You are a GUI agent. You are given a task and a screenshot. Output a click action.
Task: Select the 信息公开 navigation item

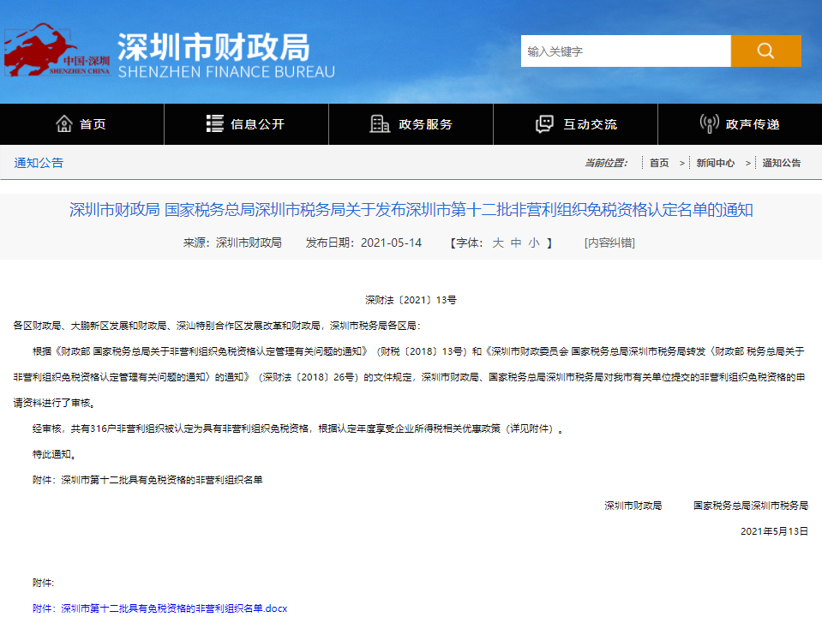click(257, 124)
